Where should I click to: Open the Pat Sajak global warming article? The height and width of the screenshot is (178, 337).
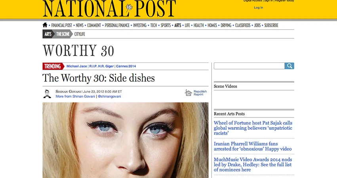pyautogui.click(x=253, y=128)
